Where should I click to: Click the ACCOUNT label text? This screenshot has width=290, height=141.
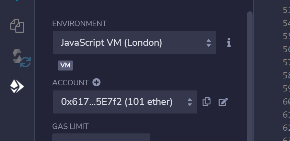(x=70, y=83)
